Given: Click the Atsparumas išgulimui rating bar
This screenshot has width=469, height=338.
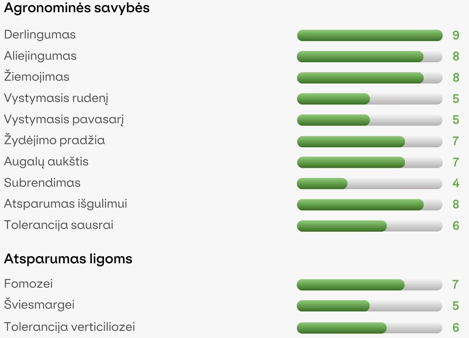Looking at the screenshot, I should (x=370, y=204).
